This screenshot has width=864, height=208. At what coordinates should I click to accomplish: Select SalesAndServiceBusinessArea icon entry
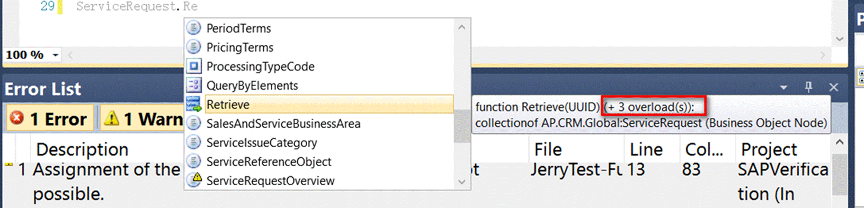point(194,123)
